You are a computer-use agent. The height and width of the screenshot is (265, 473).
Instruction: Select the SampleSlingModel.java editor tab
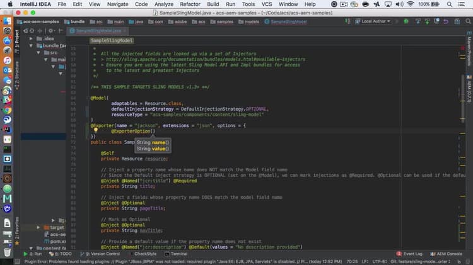point(96,31)
